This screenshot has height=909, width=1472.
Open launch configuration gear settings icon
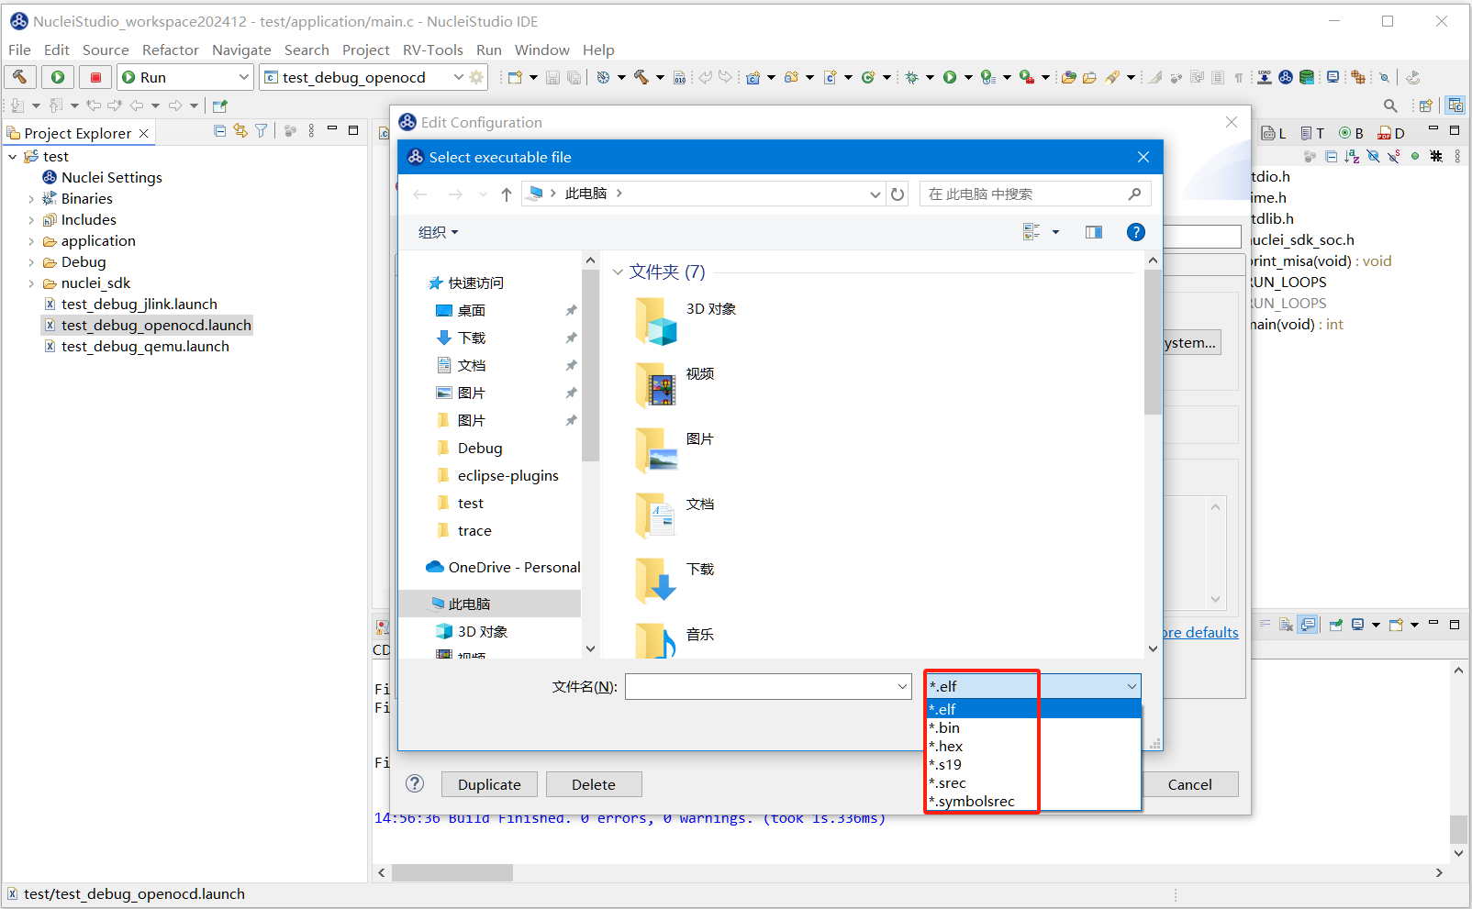[476, 77]
